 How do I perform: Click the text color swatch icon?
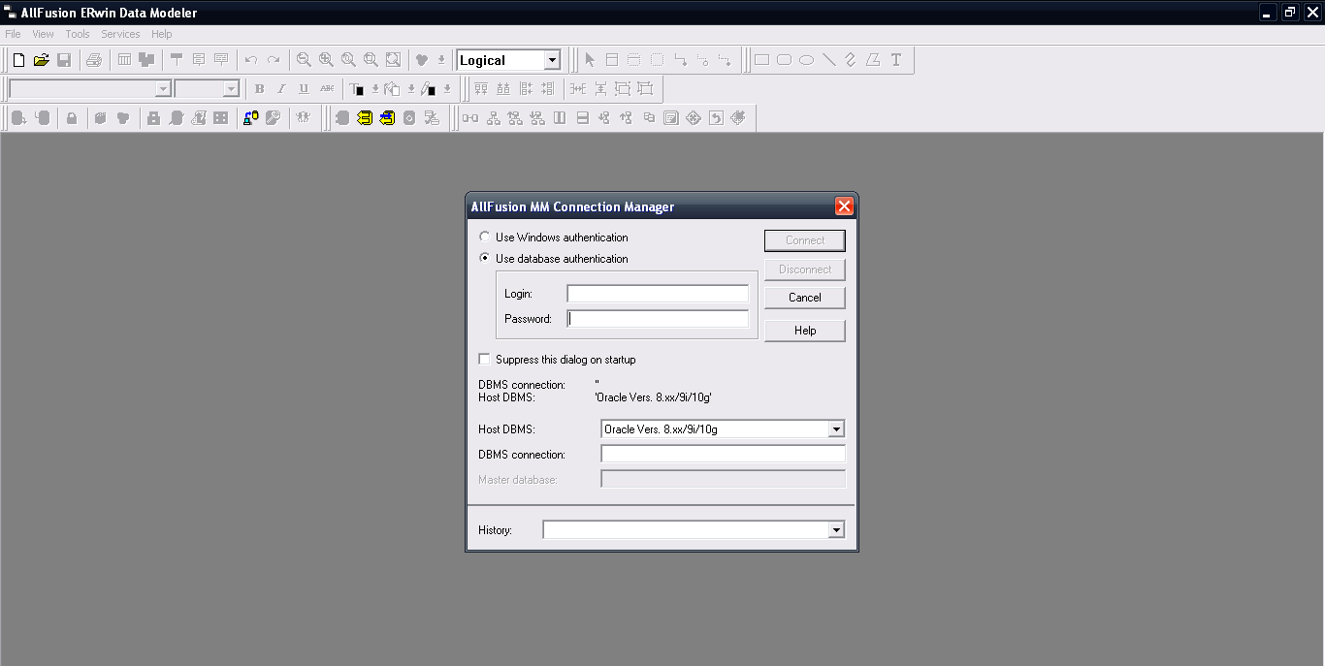(357, 89)
